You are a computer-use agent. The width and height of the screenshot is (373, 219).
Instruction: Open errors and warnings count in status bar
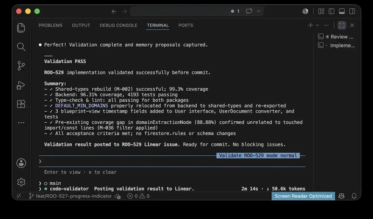coord(138,196)
